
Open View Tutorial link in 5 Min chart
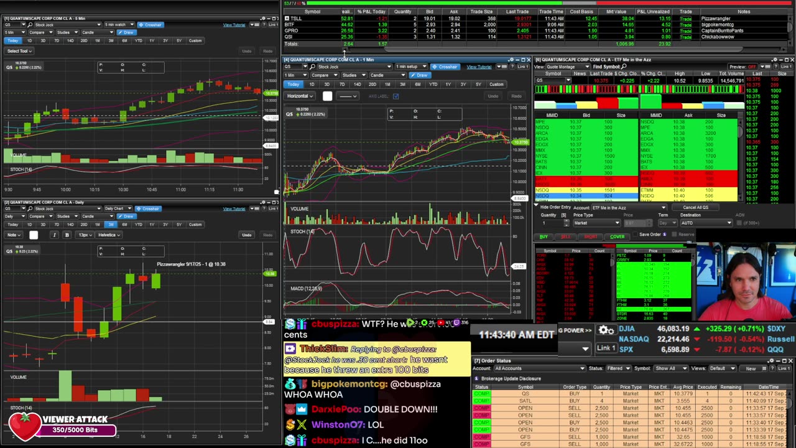[x=234, y=25]
